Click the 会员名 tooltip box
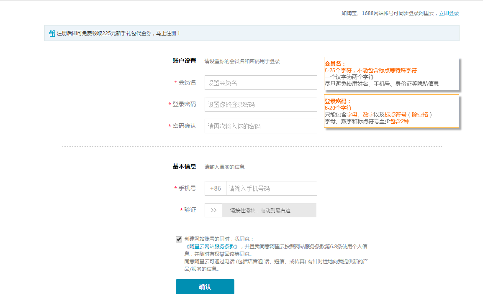Screen dimensions: 488x303 click(391, 74)
